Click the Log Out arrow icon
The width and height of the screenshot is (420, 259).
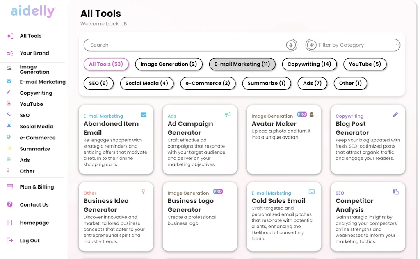coord(10,241)
